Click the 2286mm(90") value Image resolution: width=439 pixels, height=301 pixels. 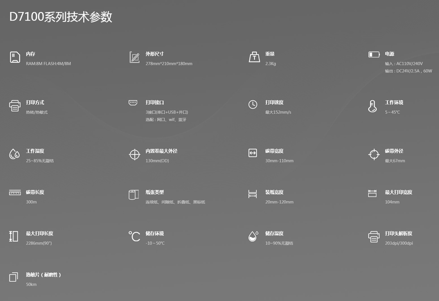[x=39, y=243]
